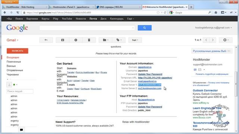Click Update Your Password under Account Information
The width and height of the screenshot is (239, 134).
[x=150, y=74]
